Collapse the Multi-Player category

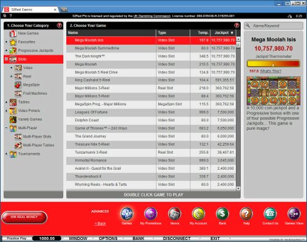coord(6,128)
